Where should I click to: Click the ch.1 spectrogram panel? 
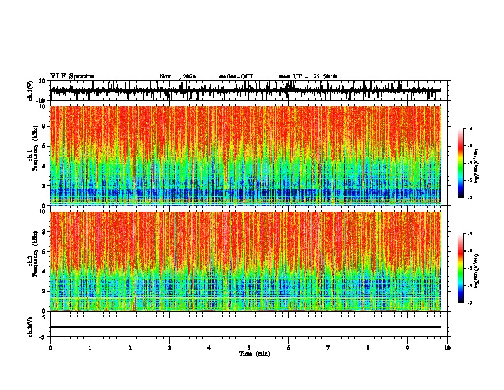pyautogui.click(x=245, y=155)
